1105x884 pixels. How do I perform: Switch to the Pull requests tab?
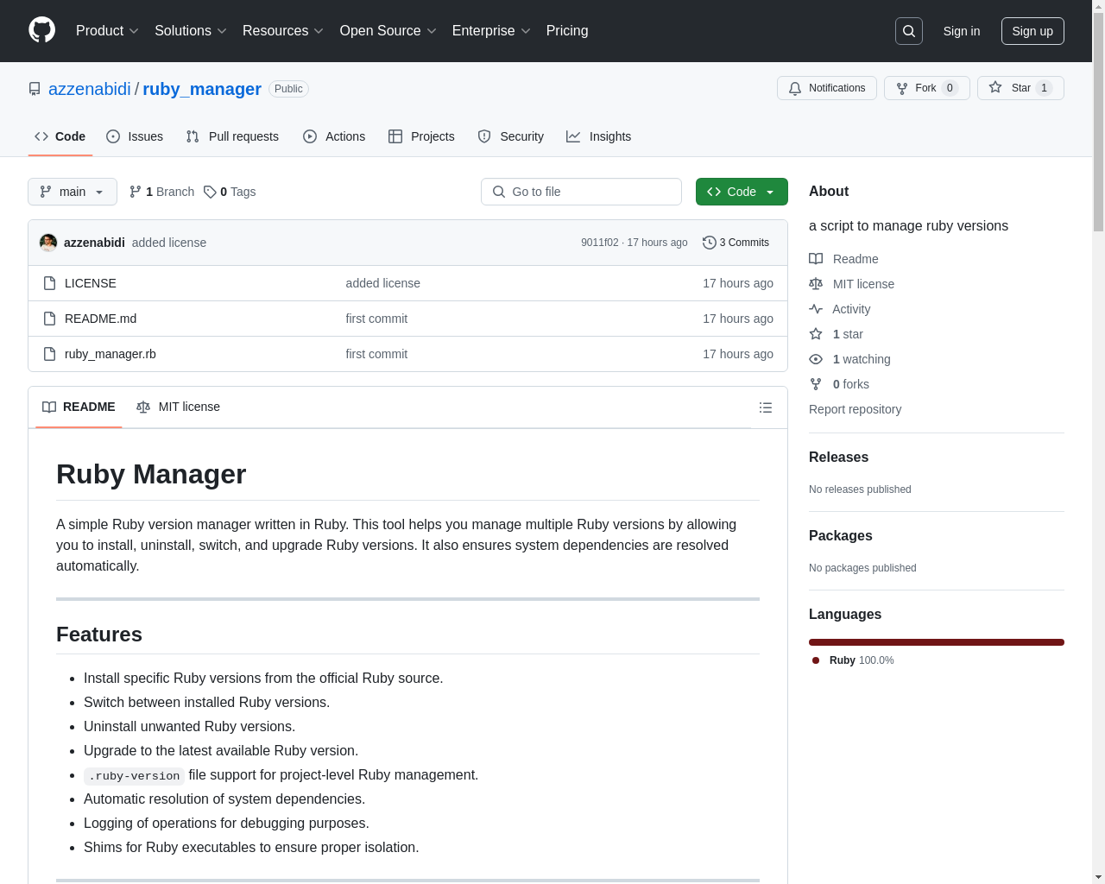[232, 136]
